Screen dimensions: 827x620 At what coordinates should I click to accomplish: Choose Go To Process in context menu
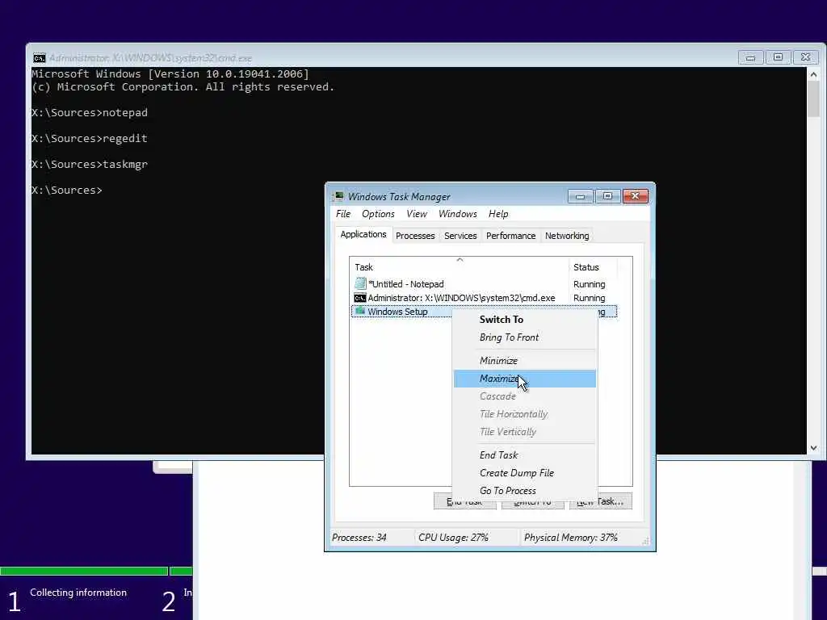pyautogui.click(x=525, y=491)
